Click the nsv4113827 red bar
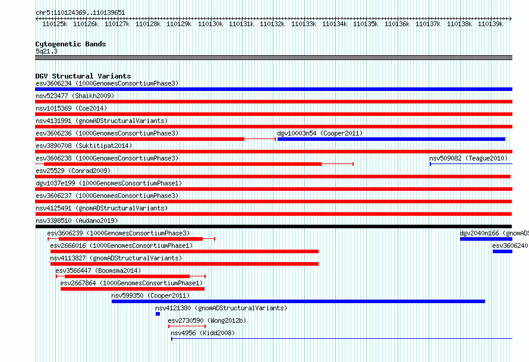The height and width of the screenshot is (362, 529). (x=184, y=264)
